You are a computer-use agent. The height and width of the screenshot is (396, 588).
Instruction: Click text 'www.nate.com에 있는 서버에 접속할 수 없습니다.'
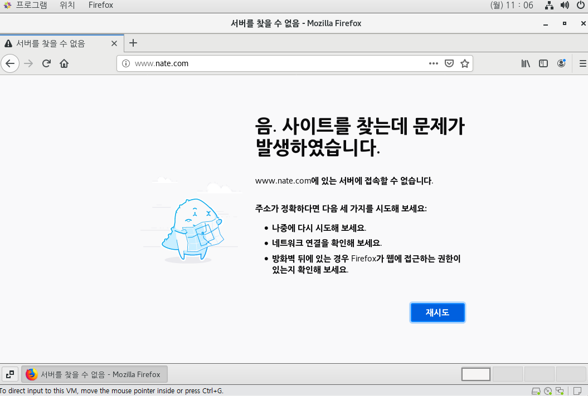[x=344, y=181]
